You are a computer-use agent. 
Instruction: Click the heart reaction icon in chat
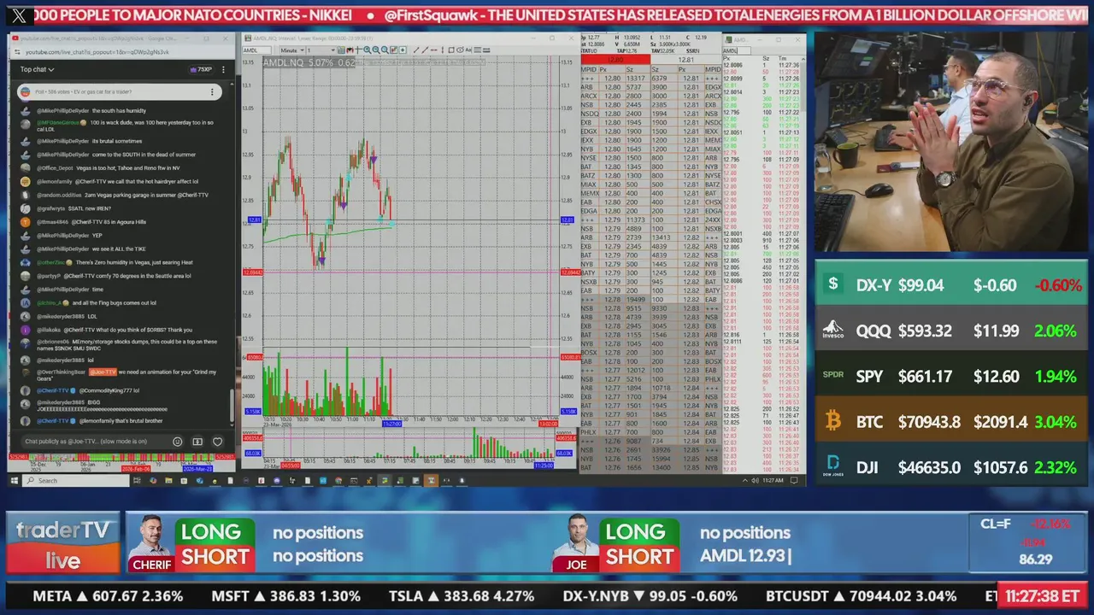pos(217,442)
